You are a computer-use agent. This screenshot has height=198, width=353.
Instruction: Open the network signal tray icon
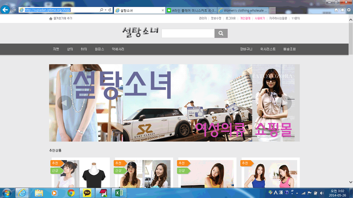click(303, 193)
